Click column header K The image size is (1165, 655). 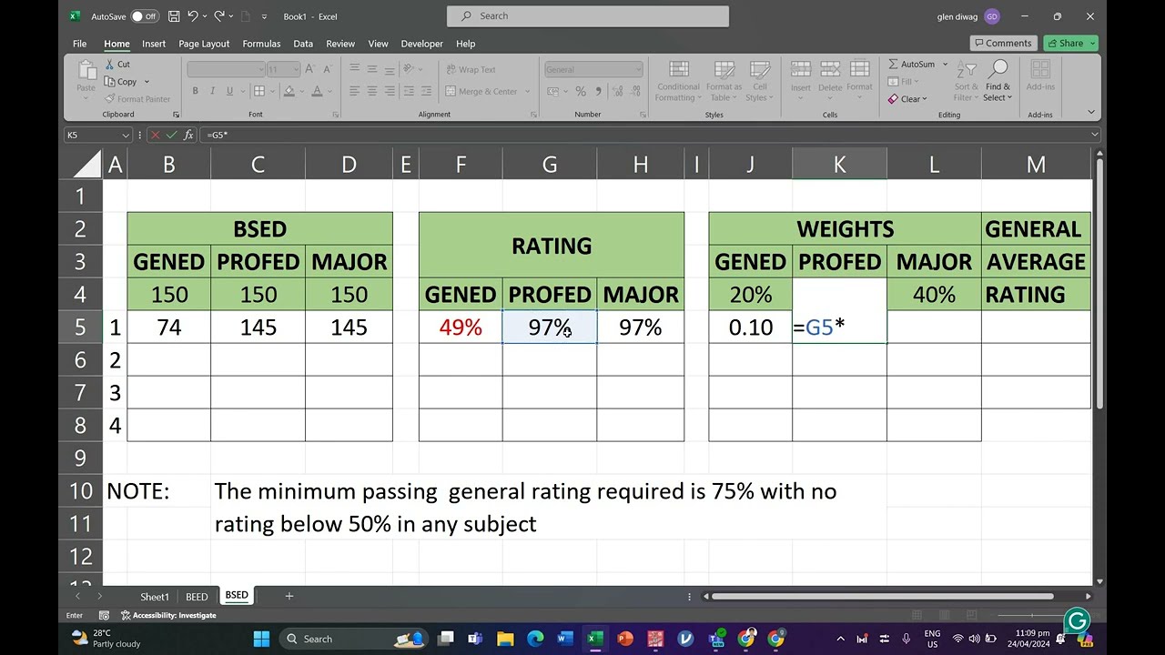pos(839,165)
